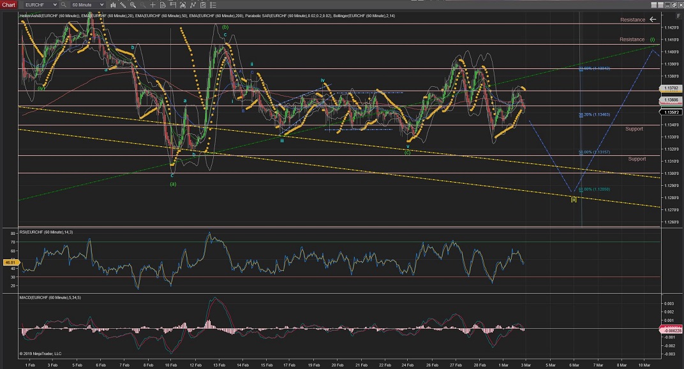Click the 1.1270'0 price axis label
The width and height of the screenshot is (684, 369).
[x=671, y=210]
